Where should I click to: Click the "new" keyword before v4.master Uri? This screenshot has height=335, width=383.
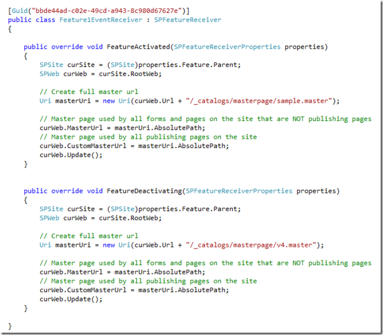pyautogui.click(x=108, y=245)
